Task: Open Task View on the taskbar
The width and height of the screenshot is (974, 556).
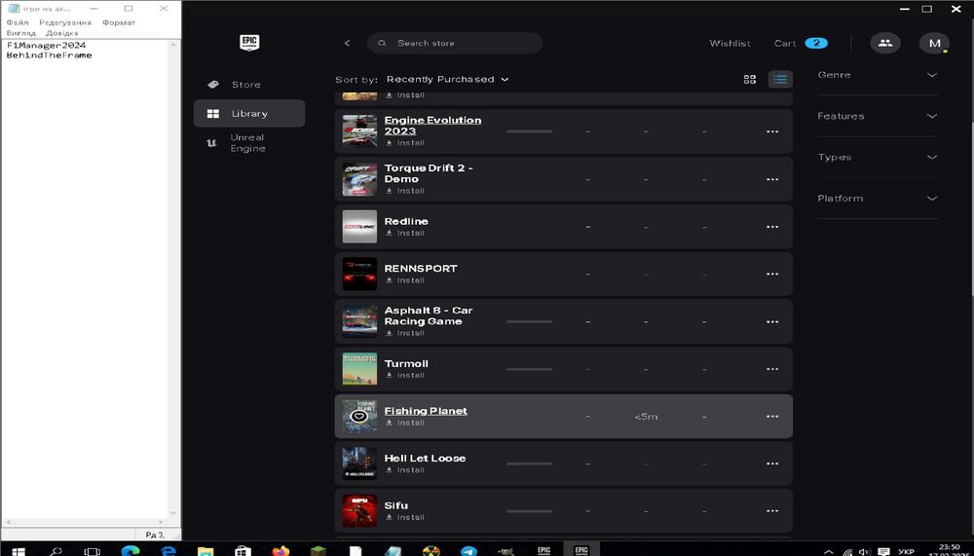Action: tap(92, 551)
